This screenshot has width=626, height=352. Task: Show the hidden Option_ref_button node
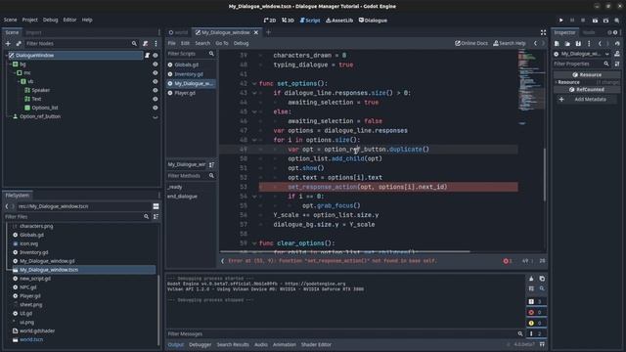click(156, 117)
